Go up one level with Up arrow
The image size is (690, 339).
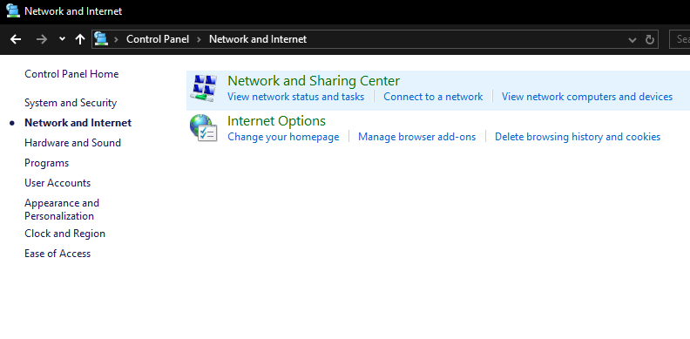(79, 39)
